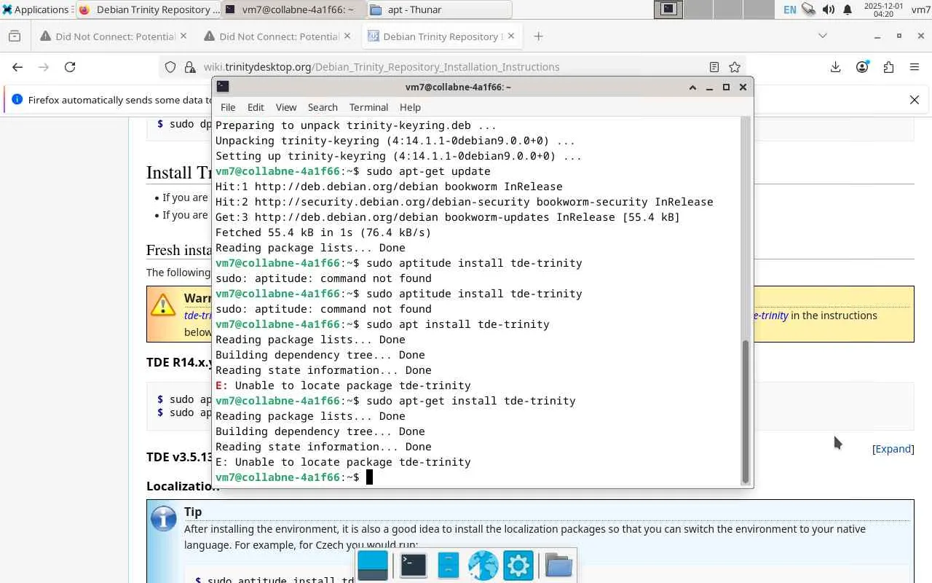932x583 pixels.
Task: Click the "sudo apt-get install tde-trinity" command line
Action: (471, 401)
